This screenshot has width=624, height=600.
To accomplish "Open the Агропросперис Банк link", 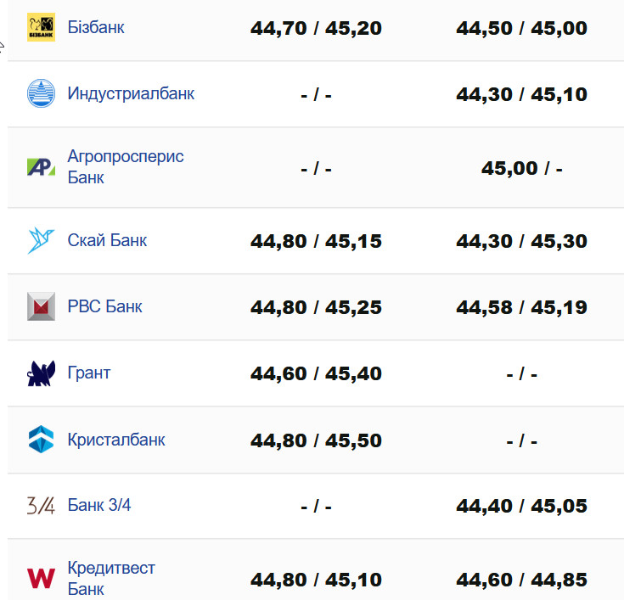I will tap(126, 167).
